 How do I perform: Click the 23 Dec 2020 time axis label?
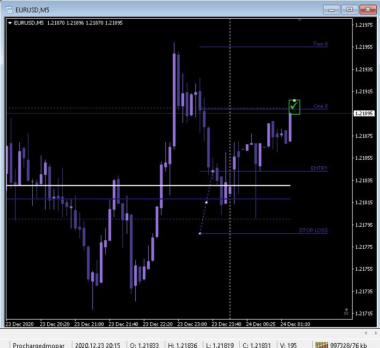coord(20,324)
